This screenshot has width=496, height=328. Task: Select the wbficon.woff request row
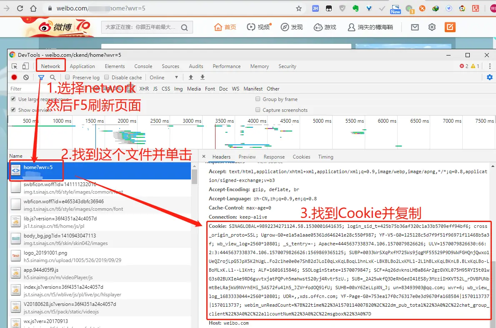coord(99,205)
